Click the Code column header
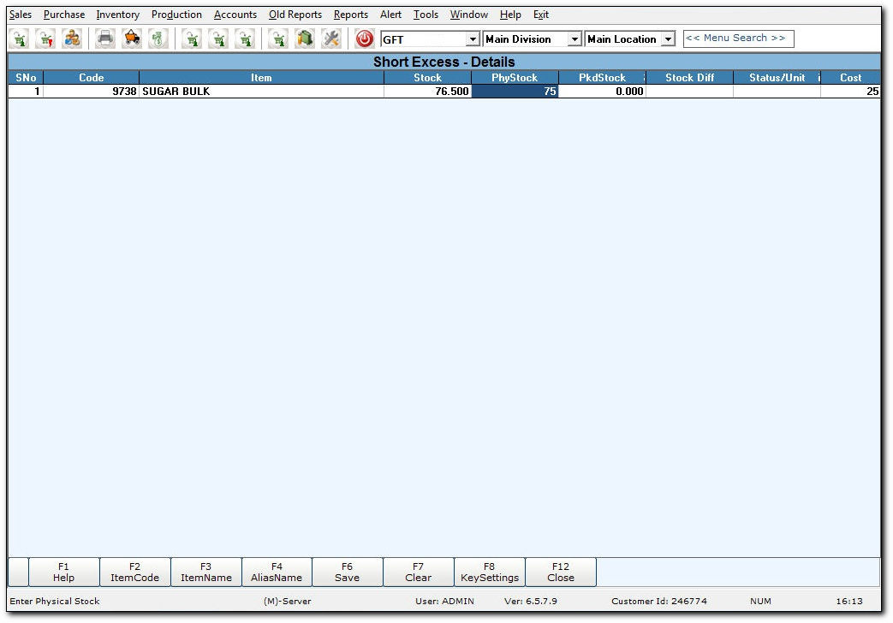Screen dimensions: 893x623 (x=91, y=78)
